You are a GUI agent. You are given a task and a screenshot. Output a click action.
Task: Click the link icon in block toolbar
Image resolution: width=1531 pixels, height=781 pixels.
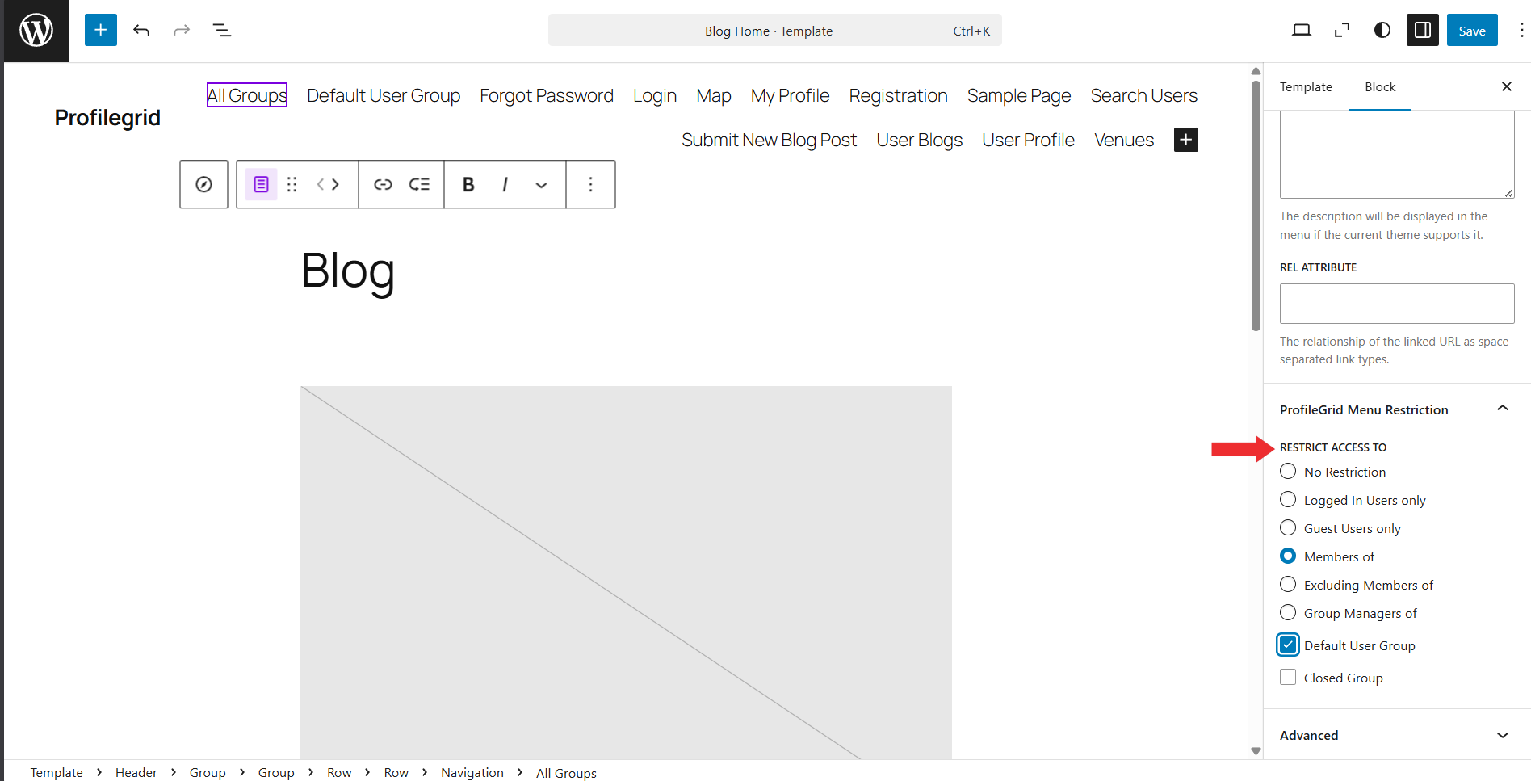click(x=383, y=185)
